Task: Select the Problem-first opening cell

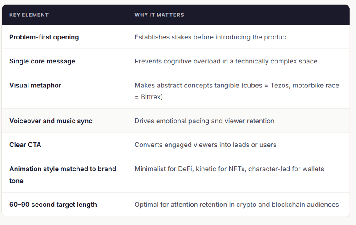Action: 44,37
